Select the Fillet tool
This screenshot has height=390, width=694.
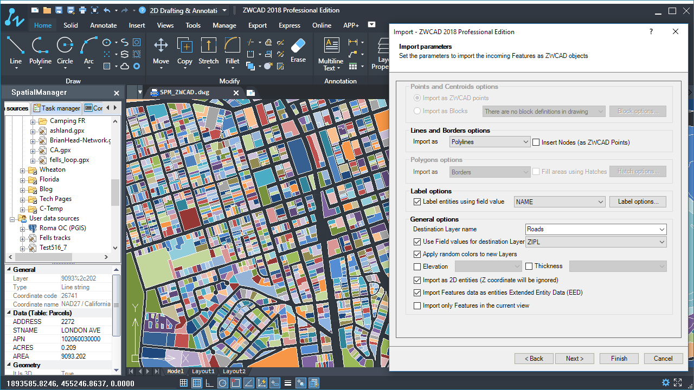pyautogui.click(x=233, y=51)
